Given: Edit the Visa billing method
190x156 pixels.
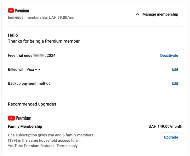Looking at the screenshot, I should point(175,70).
